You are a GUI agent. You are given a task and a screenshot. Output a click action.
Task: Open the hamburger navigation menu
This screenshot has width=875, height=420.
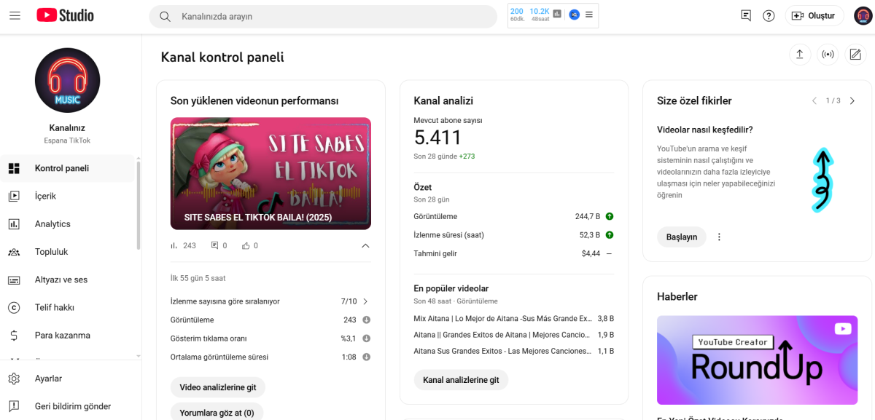pos(15,15)
